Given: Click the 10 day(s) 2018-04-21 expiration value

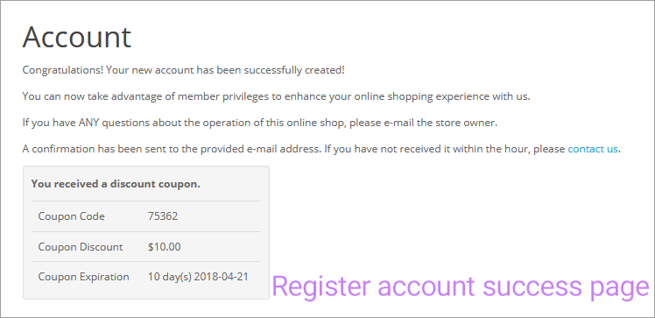Looking at the screenshot, I should pyautogui.click(x=198, y=277).
